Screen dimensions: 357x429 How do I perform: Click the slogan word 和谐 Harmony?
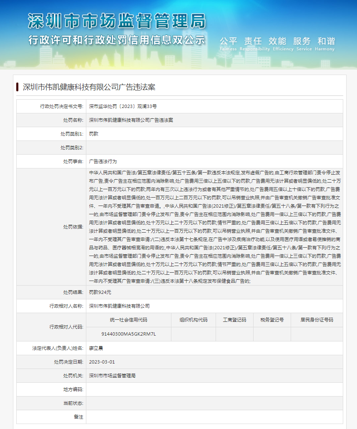coord(325,44)
